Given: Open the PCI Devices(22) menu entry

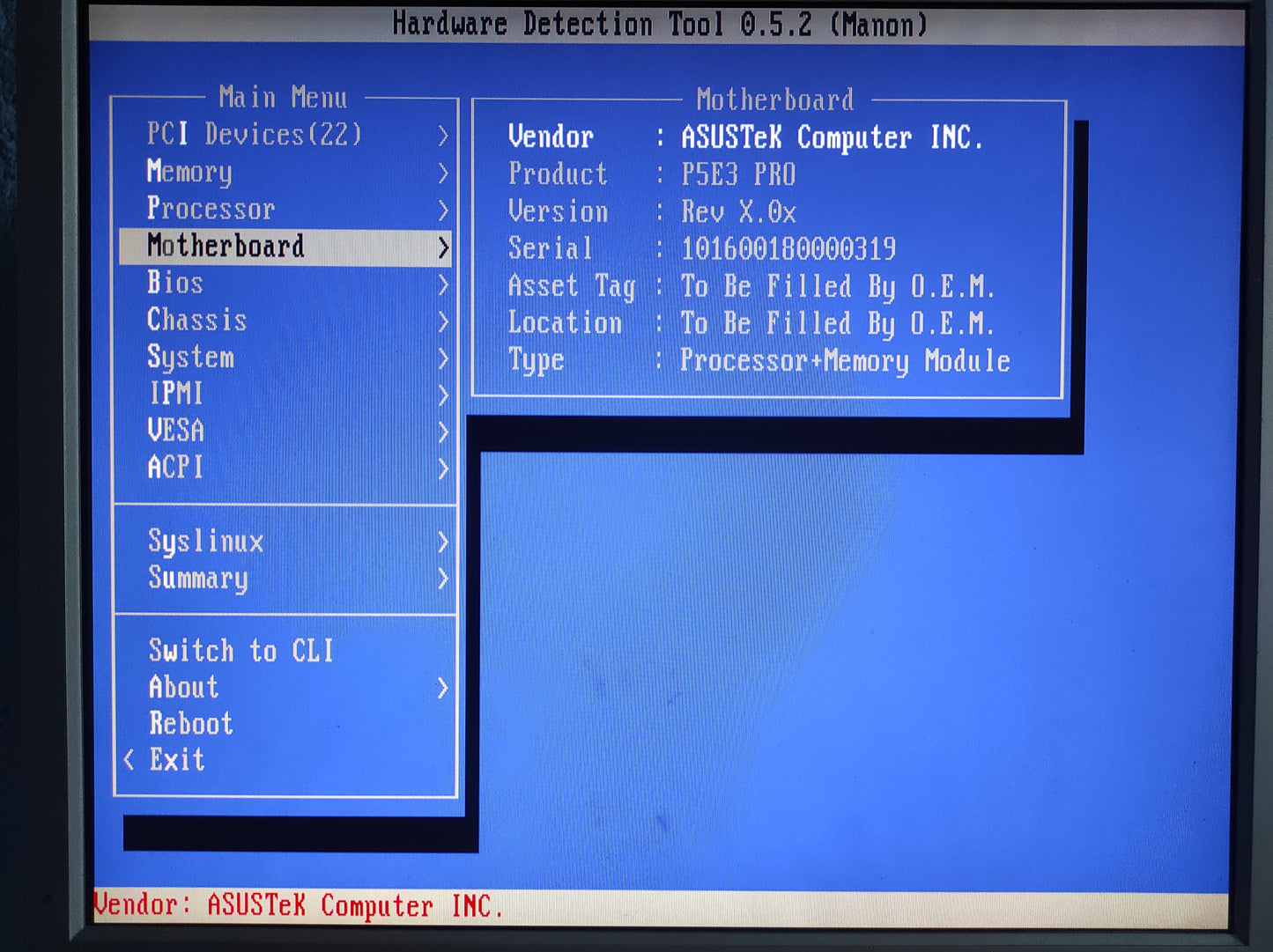Looking at the screenshot, I should (254, 135).
